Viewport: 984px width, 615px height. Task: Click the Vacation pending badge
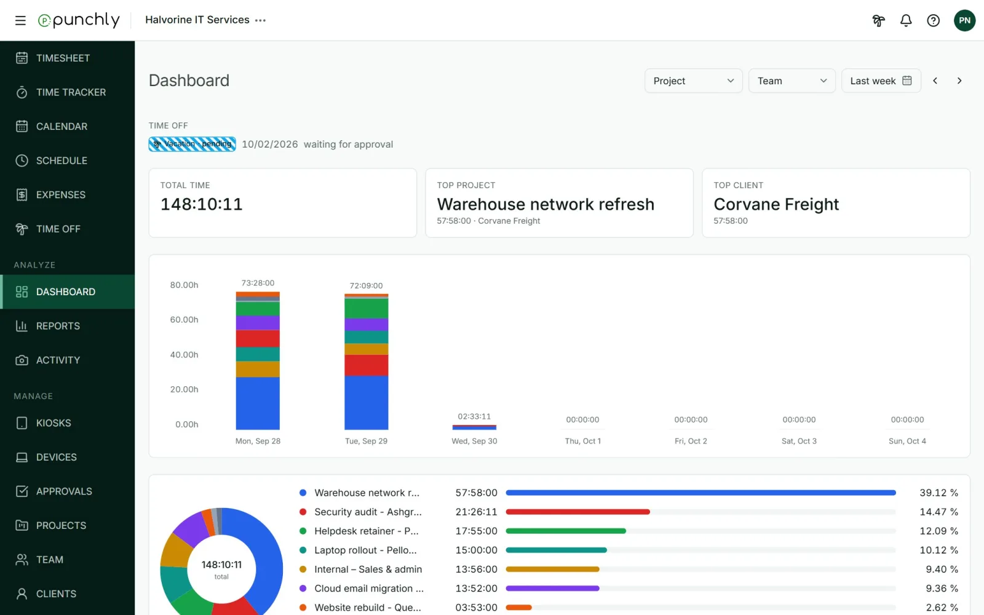pyautogui.click(x=192, y=144)
